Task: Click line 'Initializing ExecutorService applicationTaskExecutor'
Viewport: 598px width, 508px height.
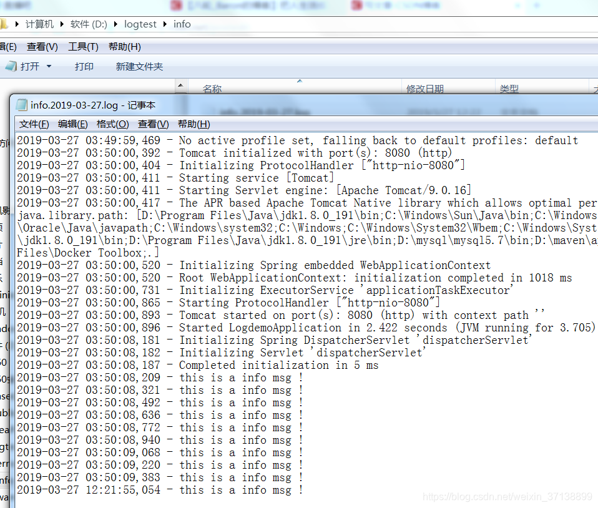Action: (265, 290)
